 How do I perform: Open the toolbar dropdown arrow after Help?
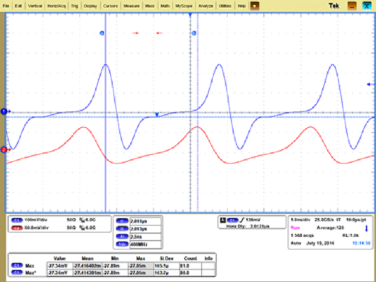[x=254, y=4]
